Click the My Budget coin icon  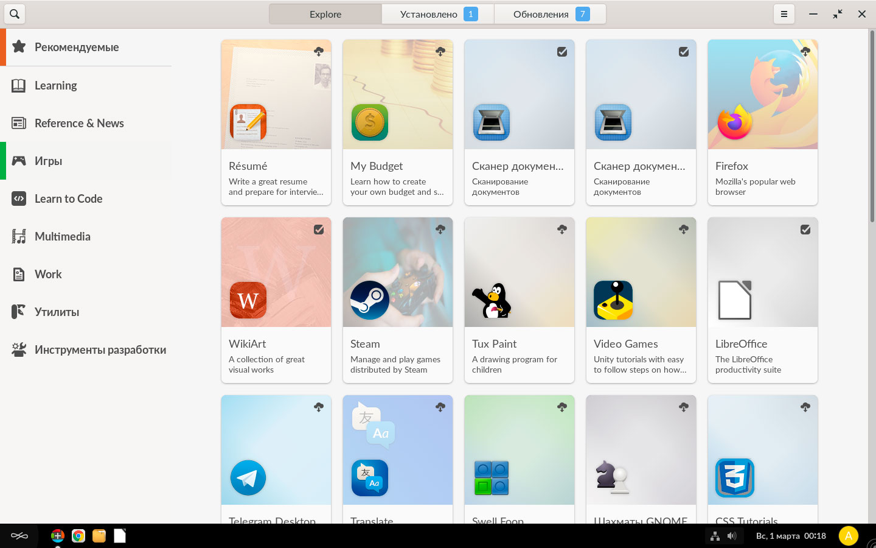(370, 122)
